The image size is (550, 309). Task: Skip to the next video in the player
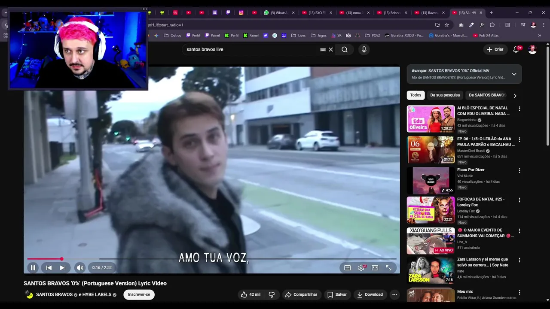click(63, 268)
